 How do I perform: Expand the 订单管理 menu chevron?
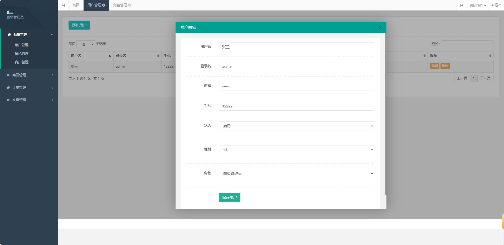point(52,88)
